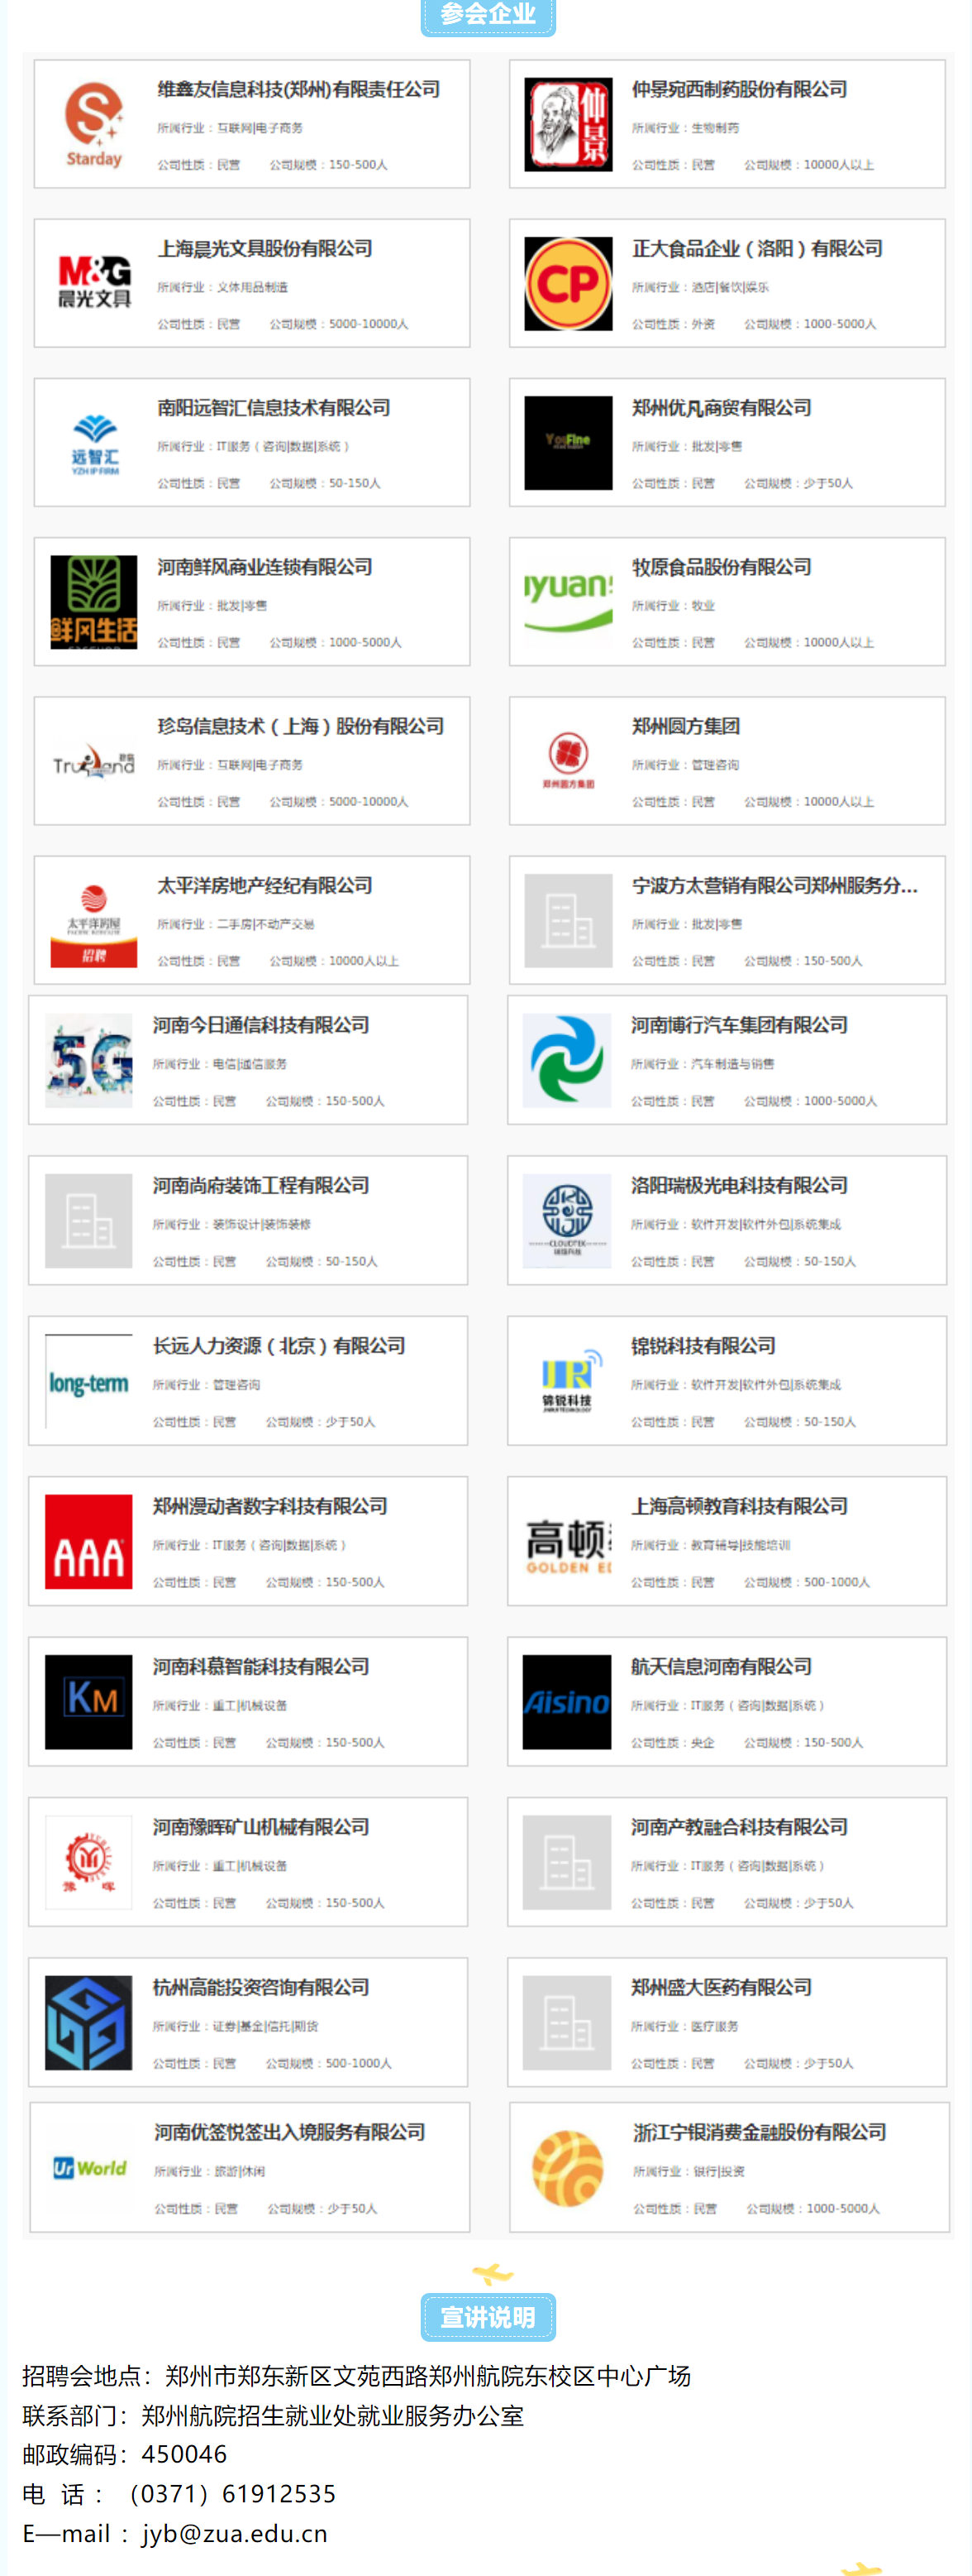
Task: Click the 豫晖 gear logo
Action: (x=89, y=1863)
